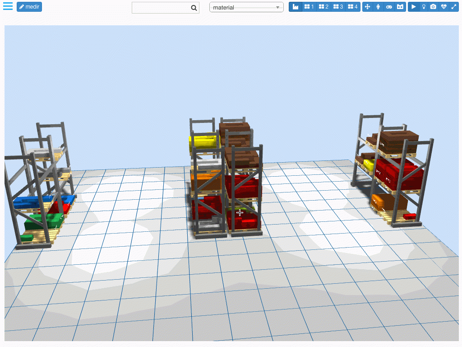Click the search magnifier icon
462x347 pixels.
[194, 7]
